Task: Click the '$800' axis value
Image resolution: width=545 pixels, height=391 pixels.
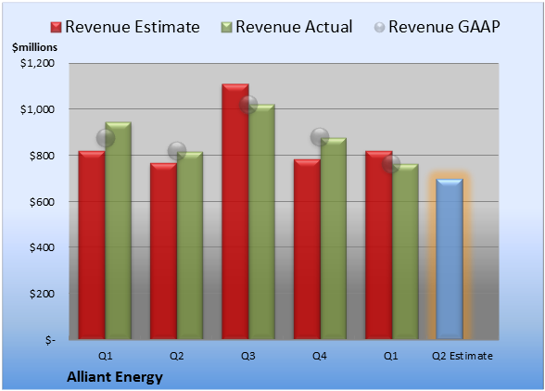Action: (x=42, y=156)
